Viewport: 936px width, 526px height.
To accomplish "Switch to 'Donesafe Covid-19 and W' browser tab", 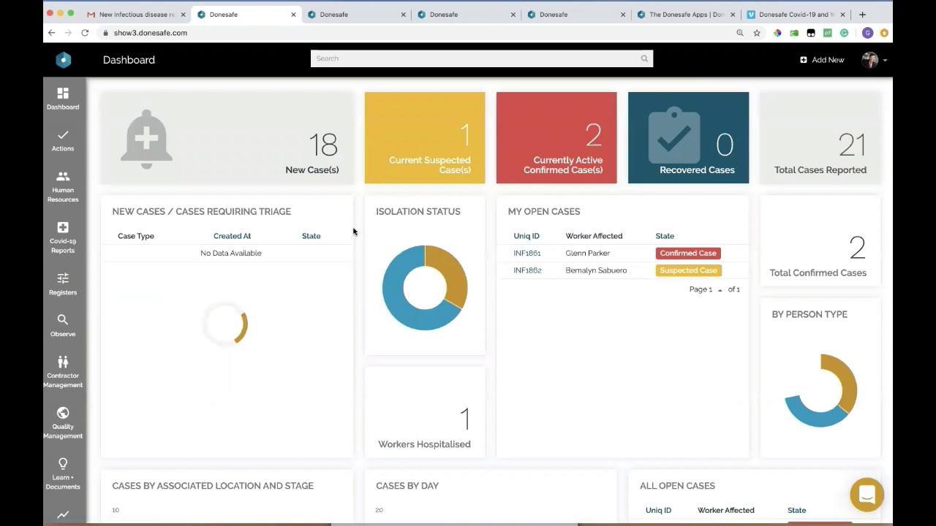I will pyautogui.click(x=796, y=15).
